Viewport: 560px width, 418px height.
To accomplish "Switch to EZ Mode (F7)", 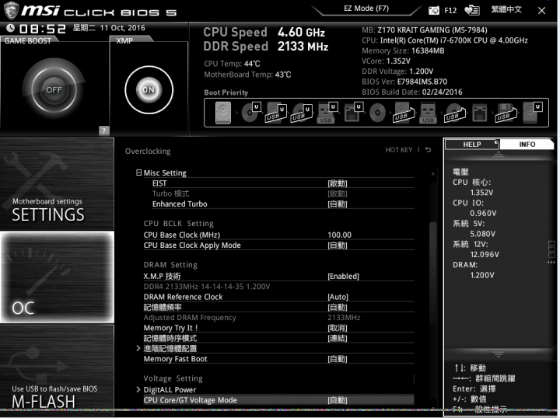I will pyautogui.click(x=366, y=9).
